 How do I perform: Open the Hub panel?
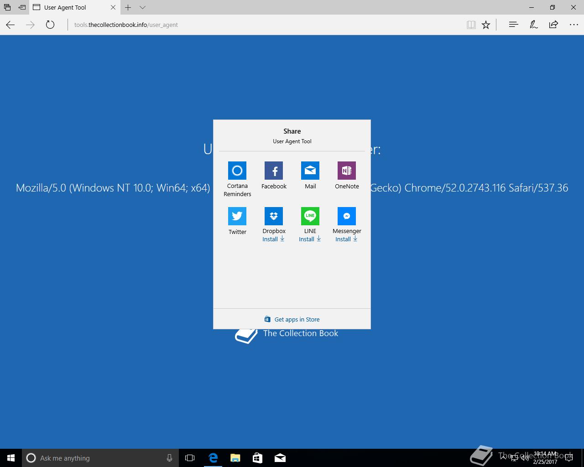[x=513, y=25]
